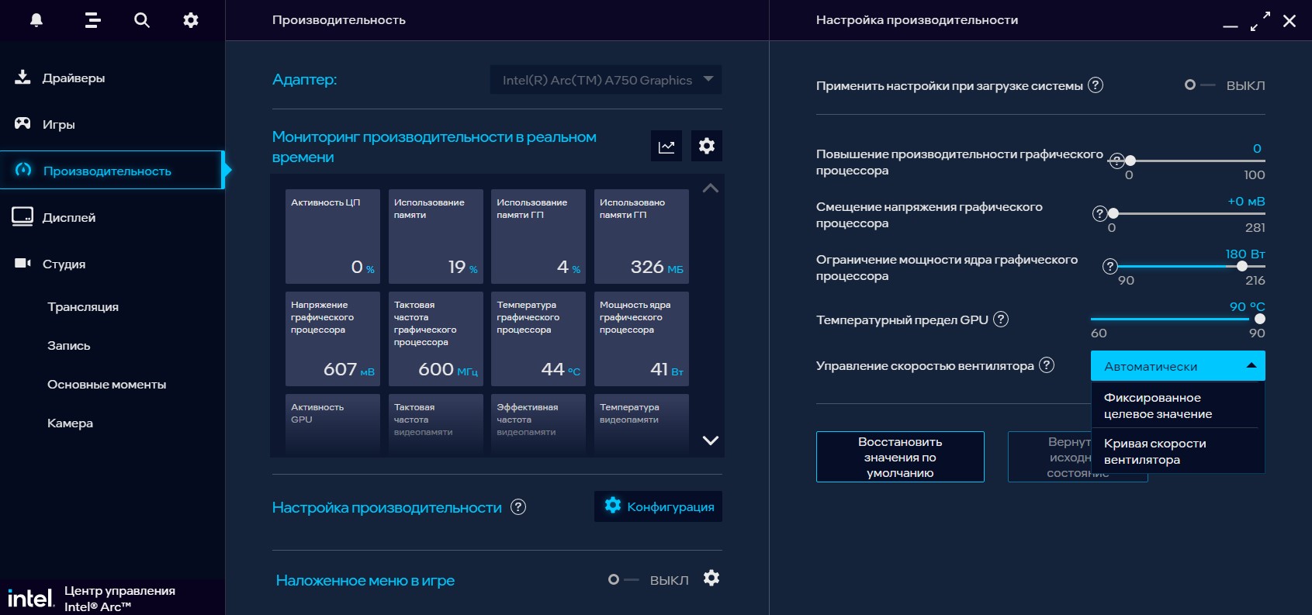Click the Настройка производительности heading in middle panel
Screen dimensions: 1312x615
click(387, 507)
